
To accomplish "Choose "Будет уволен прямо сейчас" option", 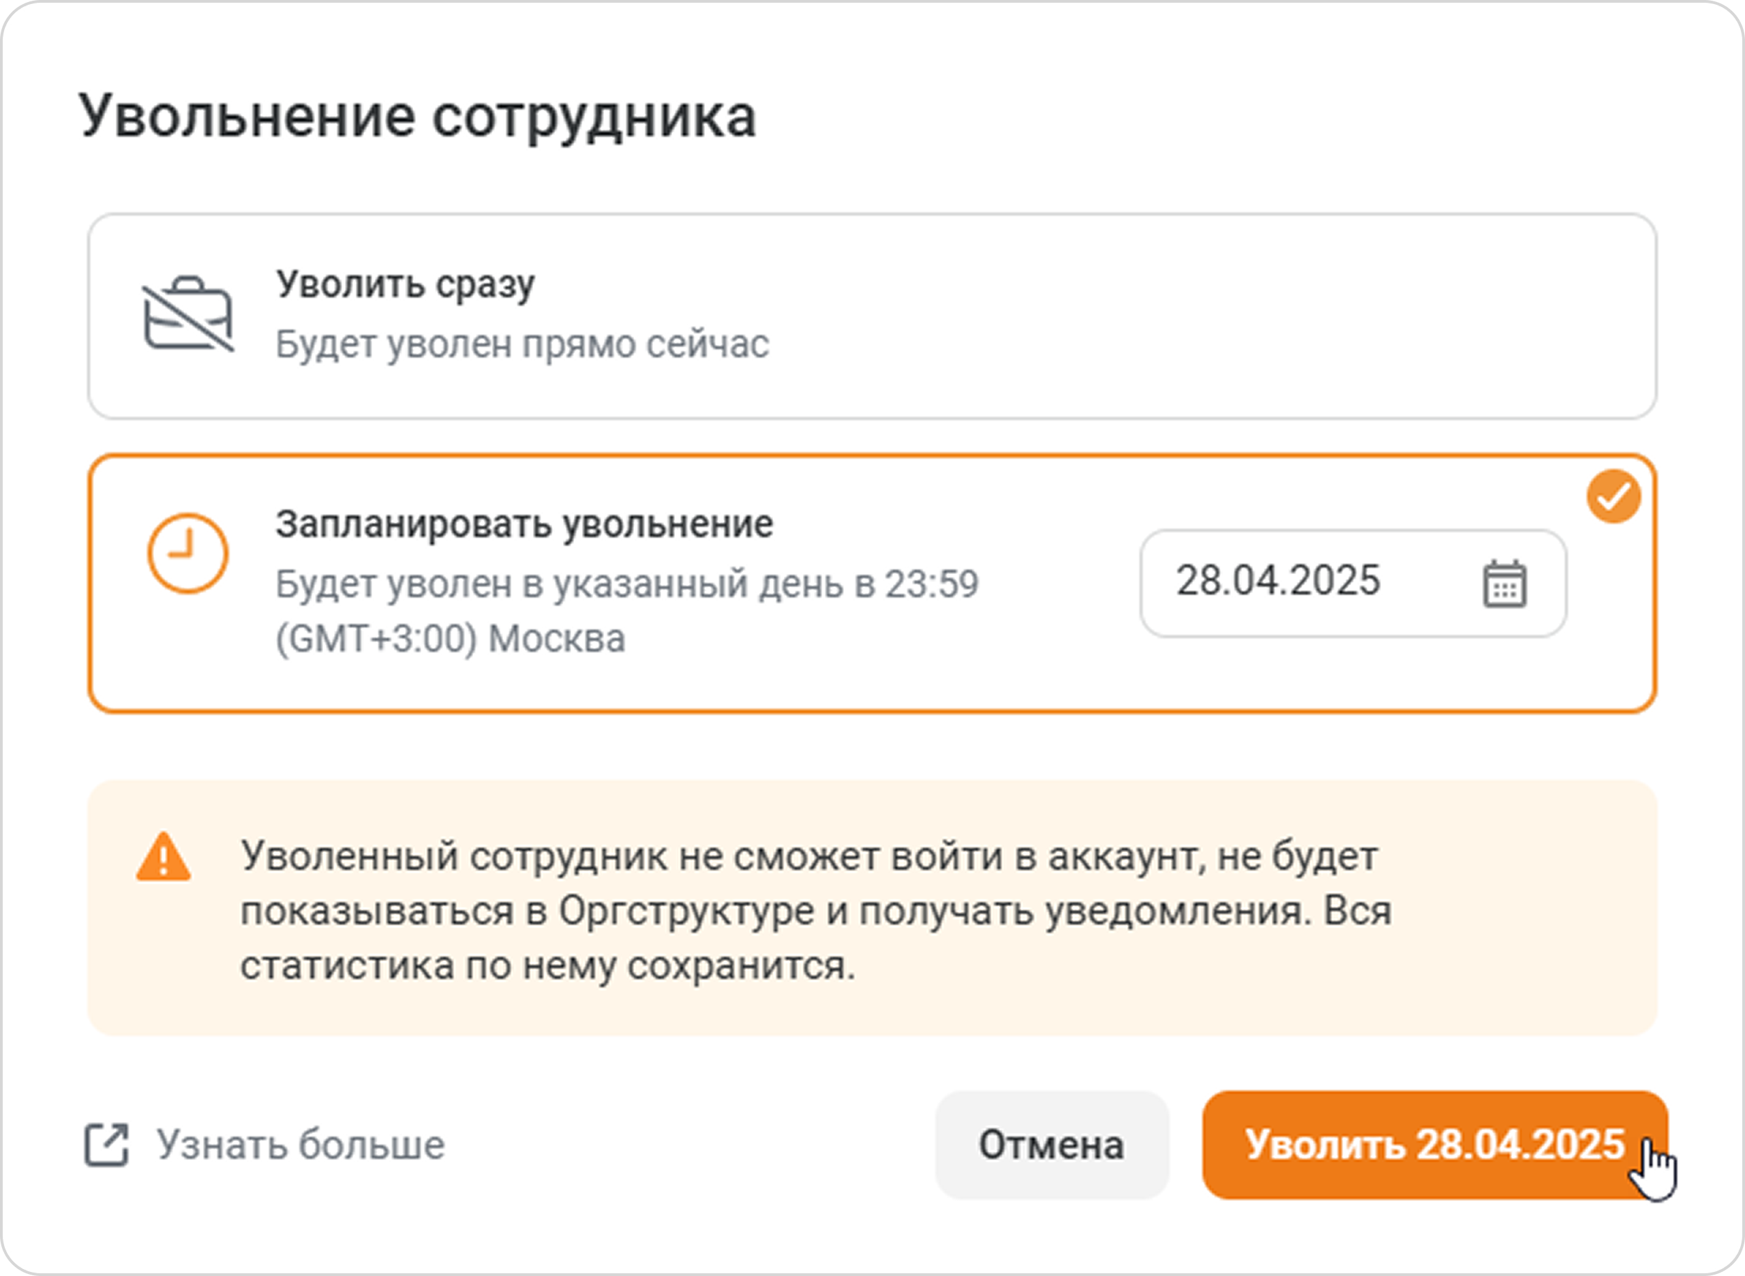I will (522, 344).
